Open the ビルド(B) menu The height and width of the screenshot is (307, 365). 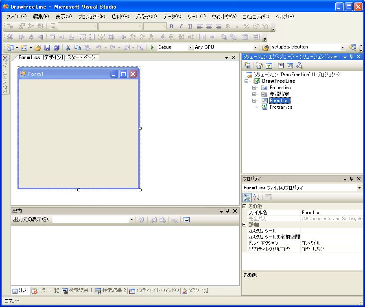coord(120,17)
